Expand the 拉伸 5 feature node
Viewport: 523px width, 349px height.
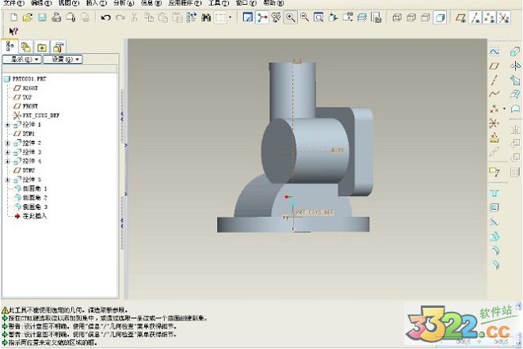[7, 180]
